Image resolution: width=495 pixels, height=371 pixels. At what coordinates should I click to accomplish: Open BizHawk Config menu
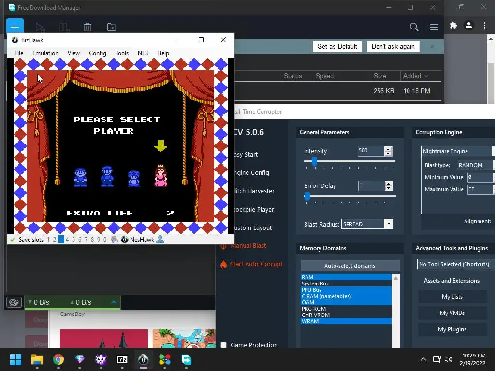pyautogui.click(x=98, y=53)
